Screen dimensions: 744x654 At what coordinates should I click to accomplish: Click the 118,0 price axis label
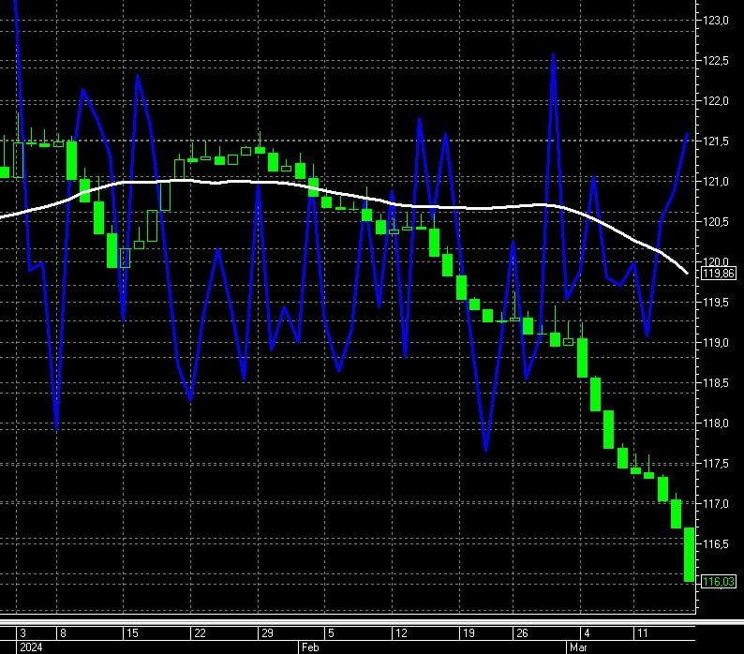pyautogui.click(x=716, y=423)
